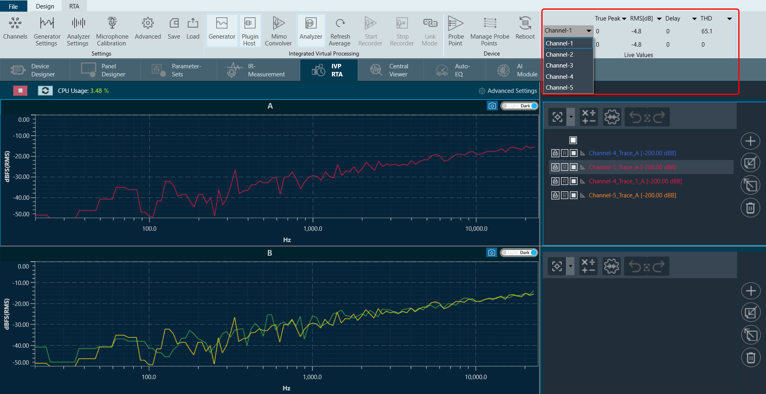Select Channel-4 from the channel list
This screenshot has height=394, width=766.
click(569, 77)
